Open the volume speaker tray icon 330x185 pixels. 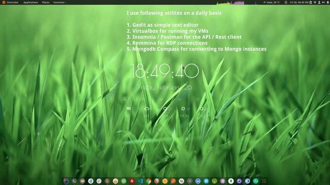point(323,2)
